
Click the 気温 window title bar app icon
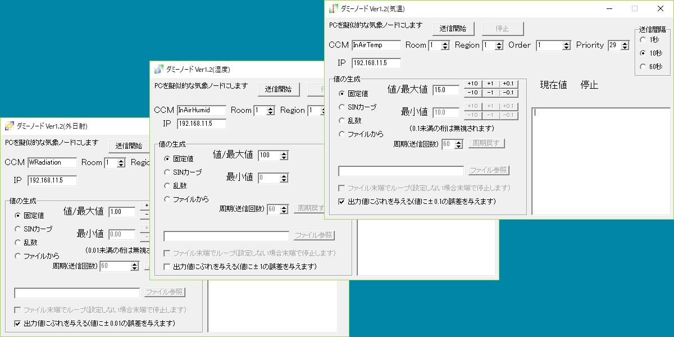(x=334, y=8)
